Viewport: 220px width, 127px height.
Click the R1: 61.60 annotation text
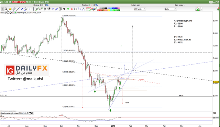coord(178,26)
